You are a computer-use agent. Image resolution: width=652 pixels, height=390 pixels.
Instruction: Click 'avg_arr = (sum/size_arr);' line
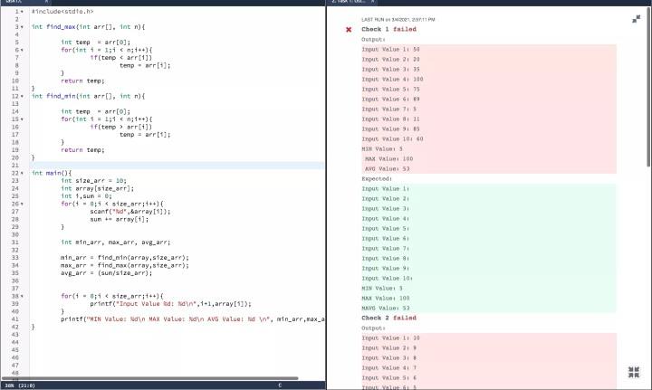(x=107, y=273)
